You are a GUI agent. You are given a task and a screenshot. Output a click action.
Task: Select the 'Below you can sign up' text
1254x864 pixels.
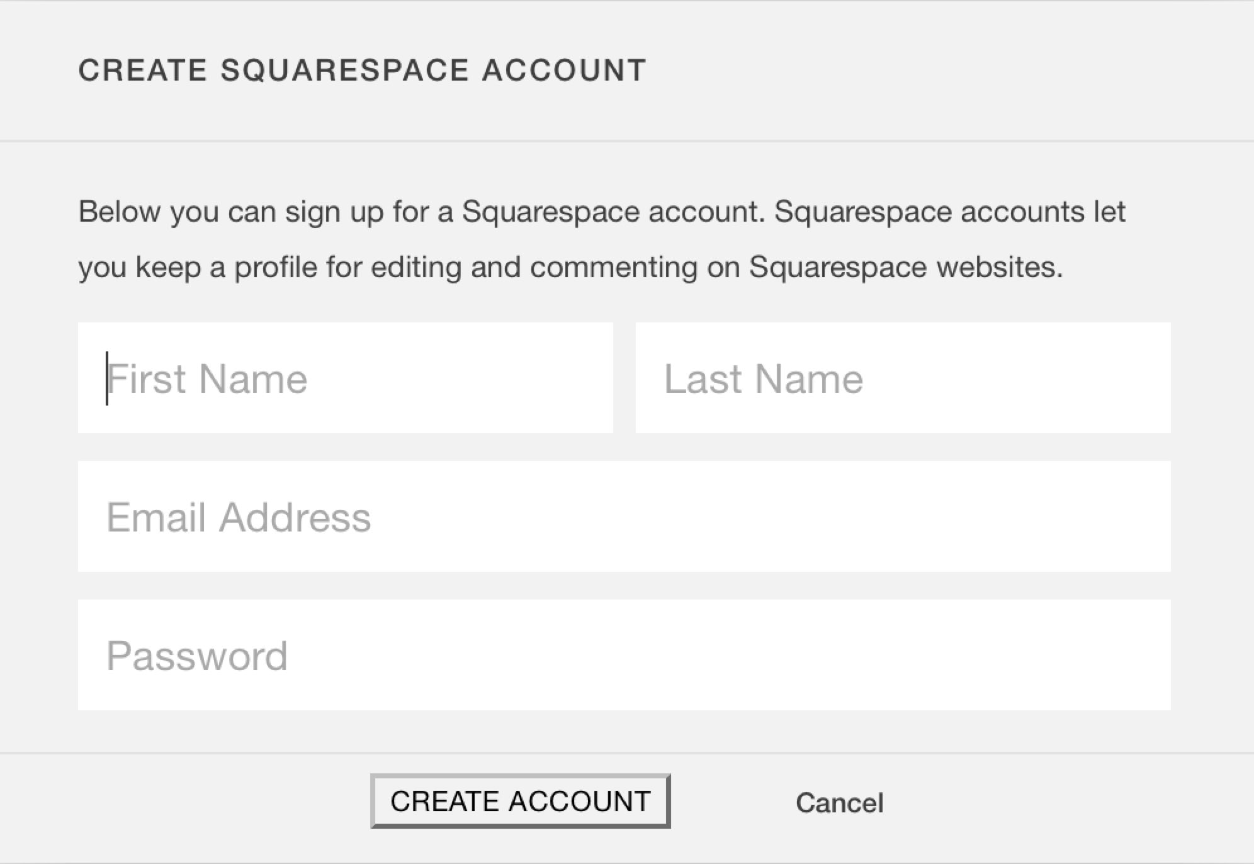click(x=602, y=239)
